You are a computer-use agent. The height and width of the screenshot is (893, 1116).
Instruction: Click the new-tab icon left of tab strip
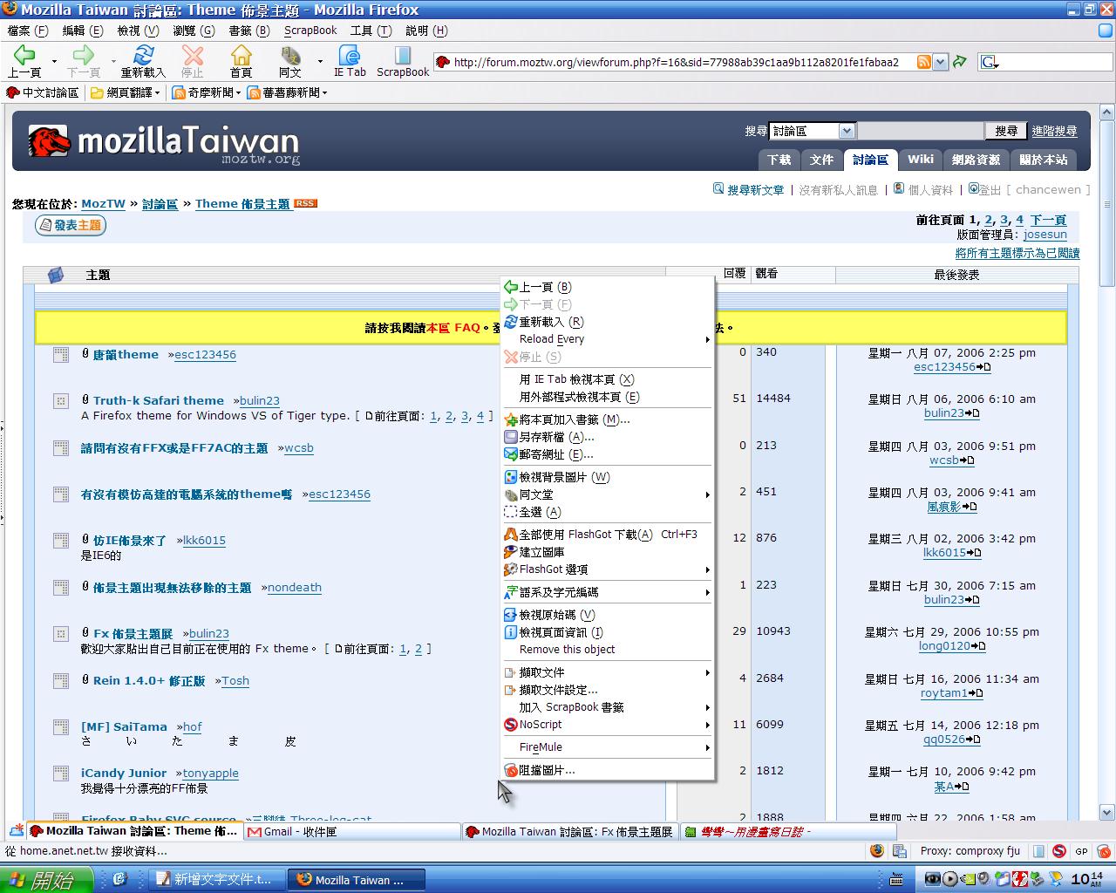click(x=16, y=830)
